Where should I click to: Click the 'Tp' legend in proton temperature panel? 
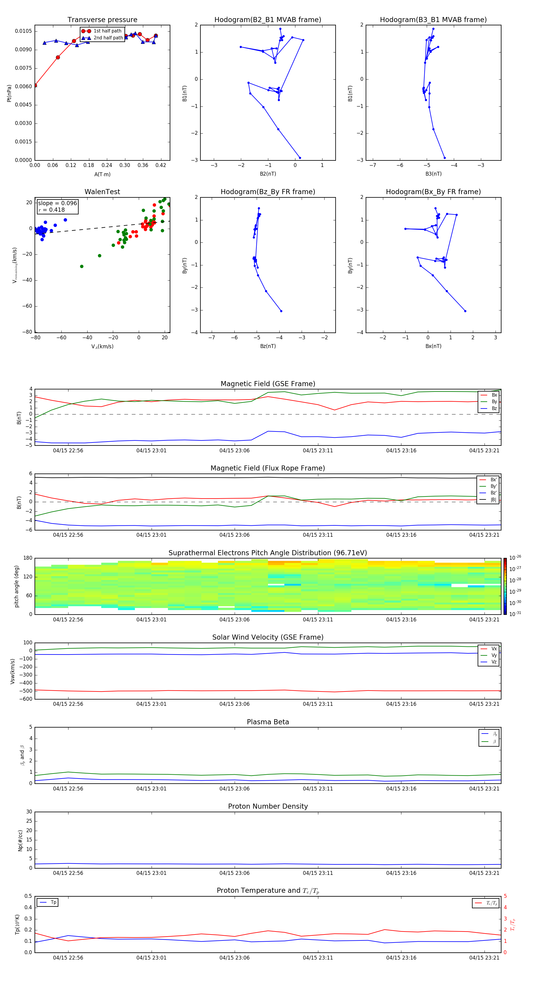pos(48,903)
